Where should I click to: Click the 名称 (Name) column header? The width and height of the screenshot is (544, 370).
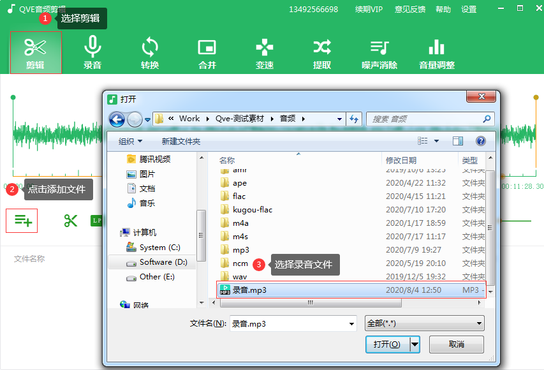227,160
